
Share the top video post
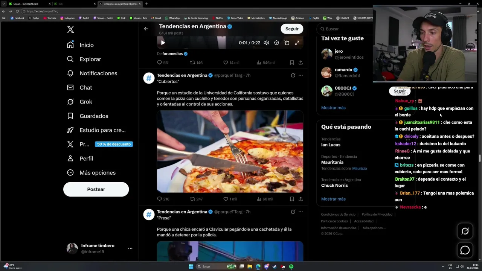(300, 62)
